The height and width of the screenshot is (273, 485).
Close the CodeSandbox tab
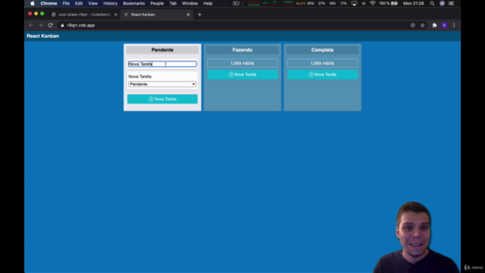click(116, 14)
